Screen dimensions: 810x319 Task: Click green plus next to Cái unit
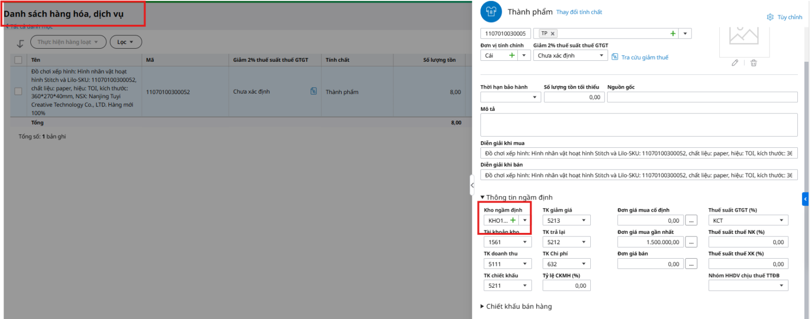512,55
